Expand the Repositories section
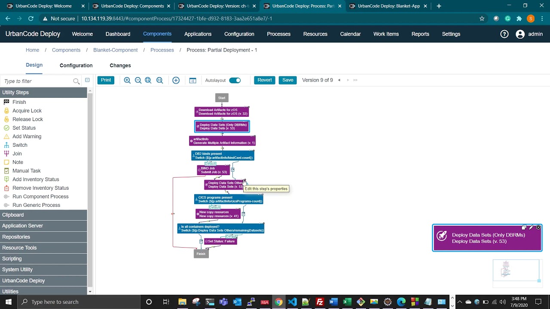Viewport: 550px width, 309px height. (x=43, y=237)
